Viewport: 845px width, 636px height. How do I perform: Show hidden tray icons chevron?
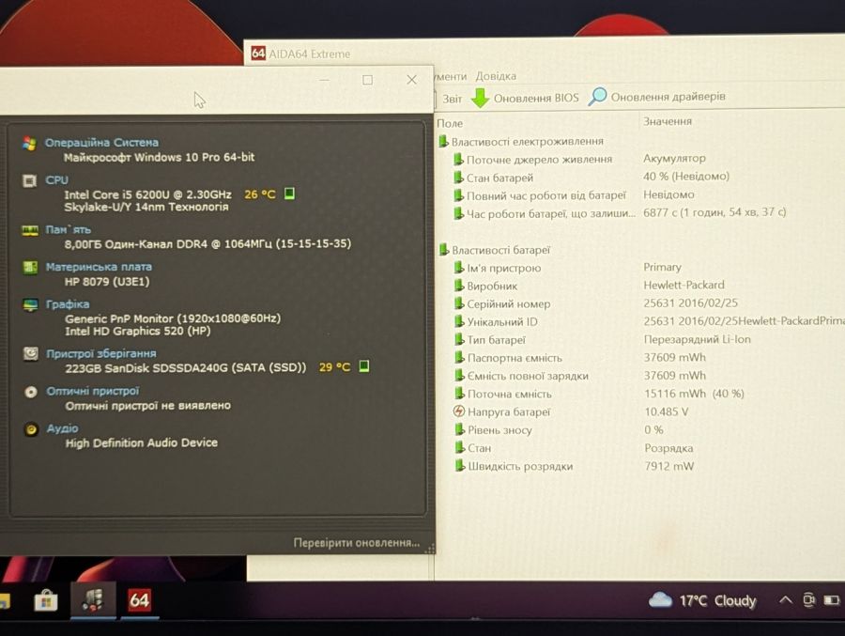tap(786, 600)
